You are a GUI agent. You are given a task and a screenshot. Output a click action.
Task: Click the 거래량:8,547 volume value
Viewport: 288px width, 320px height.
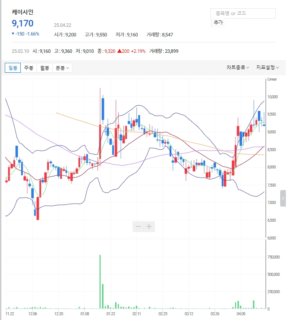point(160,35)
